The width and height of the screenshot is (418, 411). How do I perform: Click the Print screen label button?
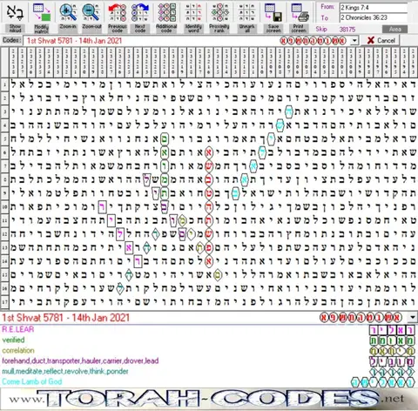pos(300,29)
